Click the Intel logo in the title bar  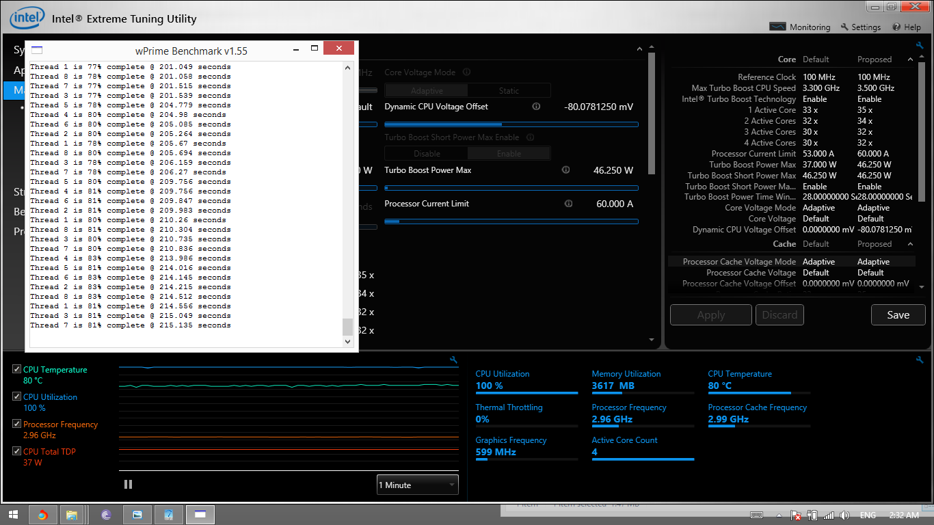pyautogui.click(x=27, y=18)
